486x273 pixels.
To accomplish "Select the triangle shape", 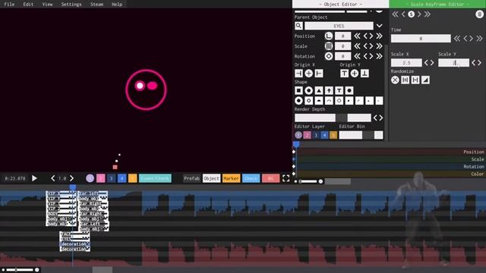I will tap(319, 90).
